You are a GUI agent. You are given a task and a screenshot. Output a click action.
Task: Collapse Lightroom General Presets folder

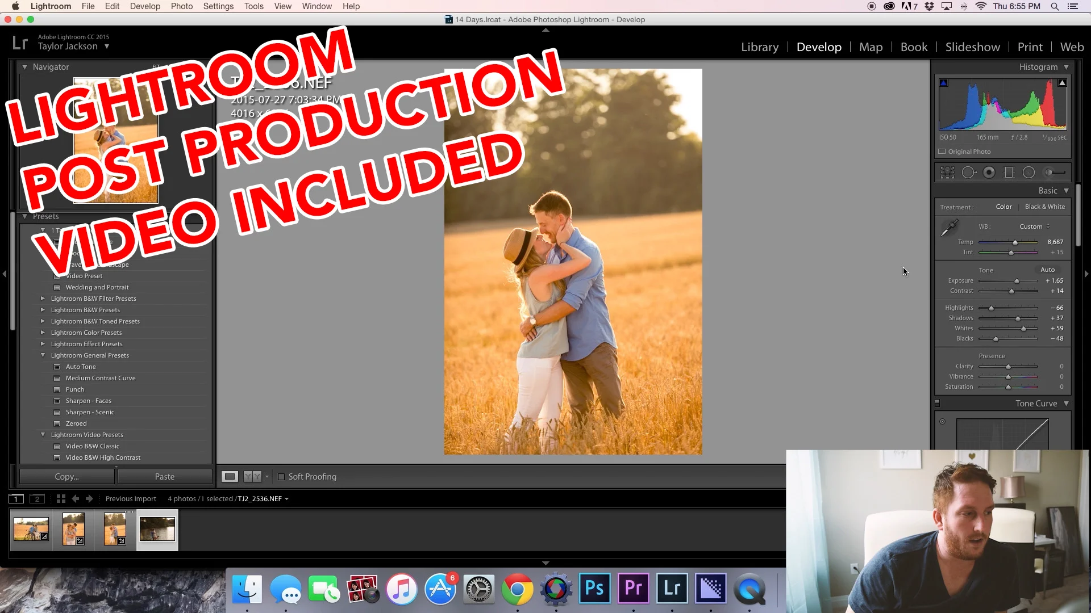43,355
